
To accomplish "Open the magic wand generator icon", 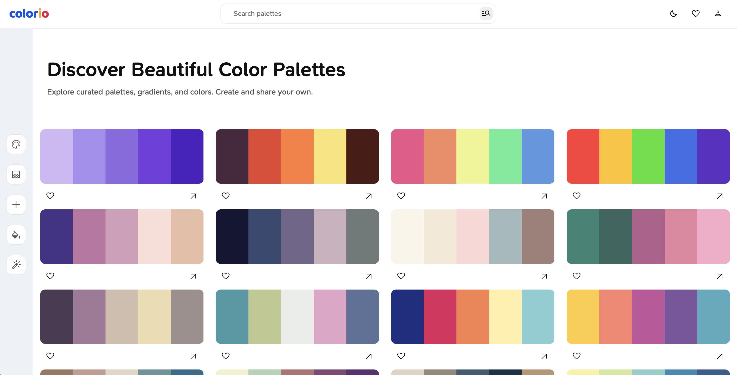I will [x=16, y=265].
